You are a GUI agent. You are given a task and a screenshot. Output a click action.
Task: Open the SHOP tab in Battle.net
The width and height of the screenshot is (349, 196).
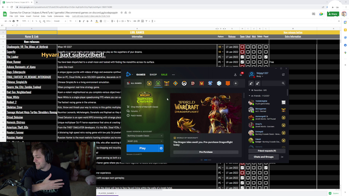[x=153, y=75]
